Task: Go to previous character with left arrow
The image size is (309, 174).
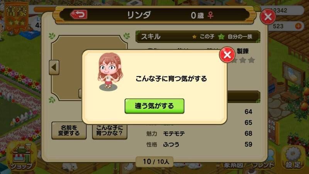Action: (x=54, y=67)
